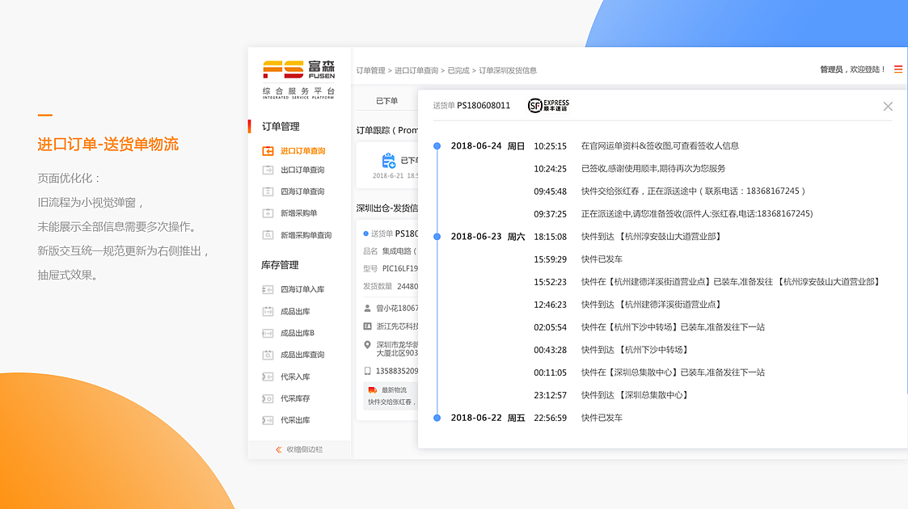Screen dimensions: 908x509
Task: Select the 2018-06-23 timeline marker dot
Action: 437,237
